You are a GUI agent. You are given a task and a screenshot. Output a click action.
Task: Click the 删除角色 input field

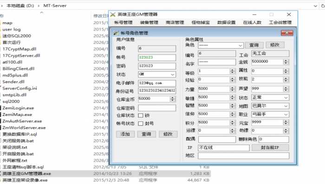pos(273,140)
